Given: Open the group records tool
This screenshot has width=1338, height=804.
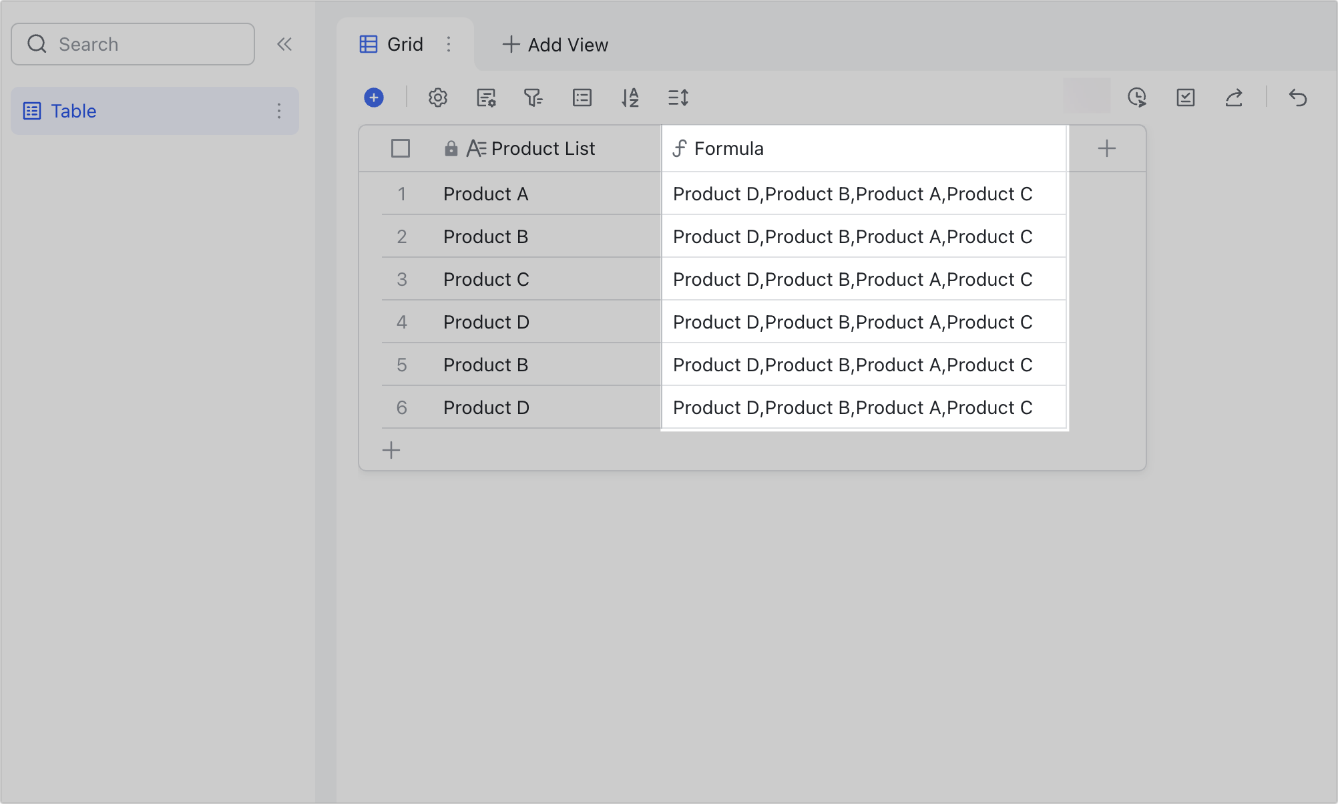Looking at the screenshot, I should [582, 97].
